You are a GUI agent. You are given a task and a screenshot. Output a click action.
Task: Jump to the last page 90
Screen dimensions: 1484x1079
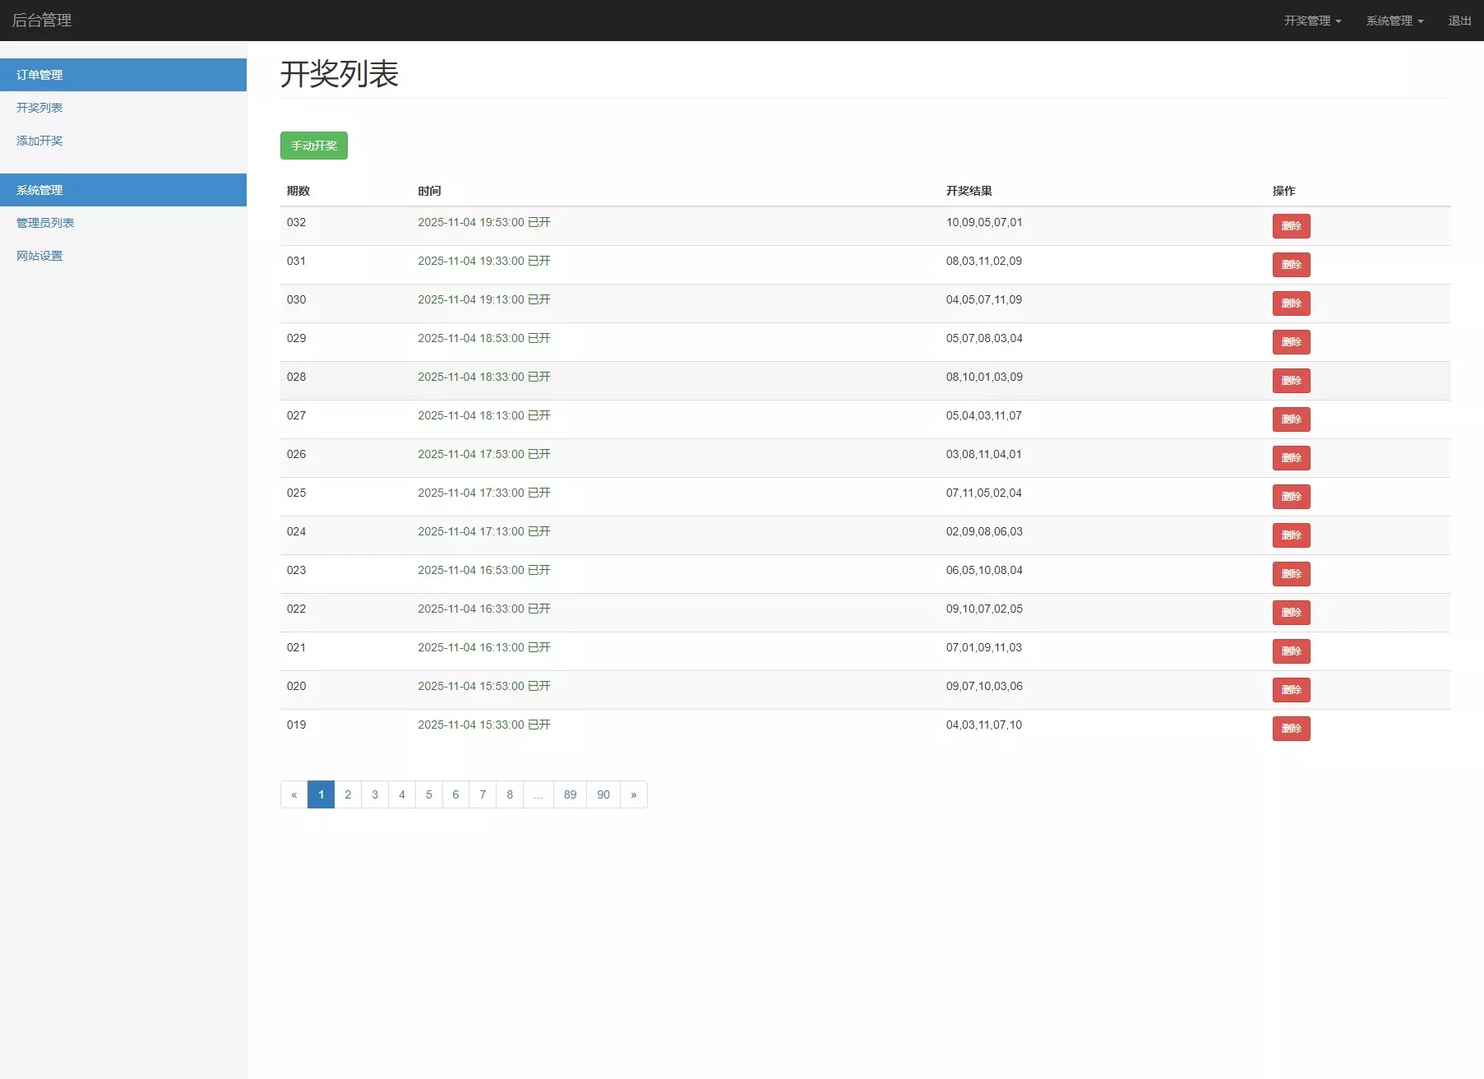click(603, 794)
